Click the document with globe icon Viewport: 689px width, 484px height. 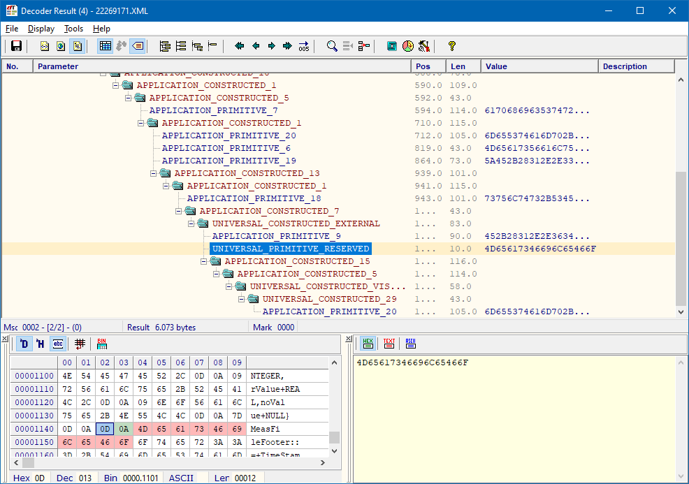click(61, 46)
